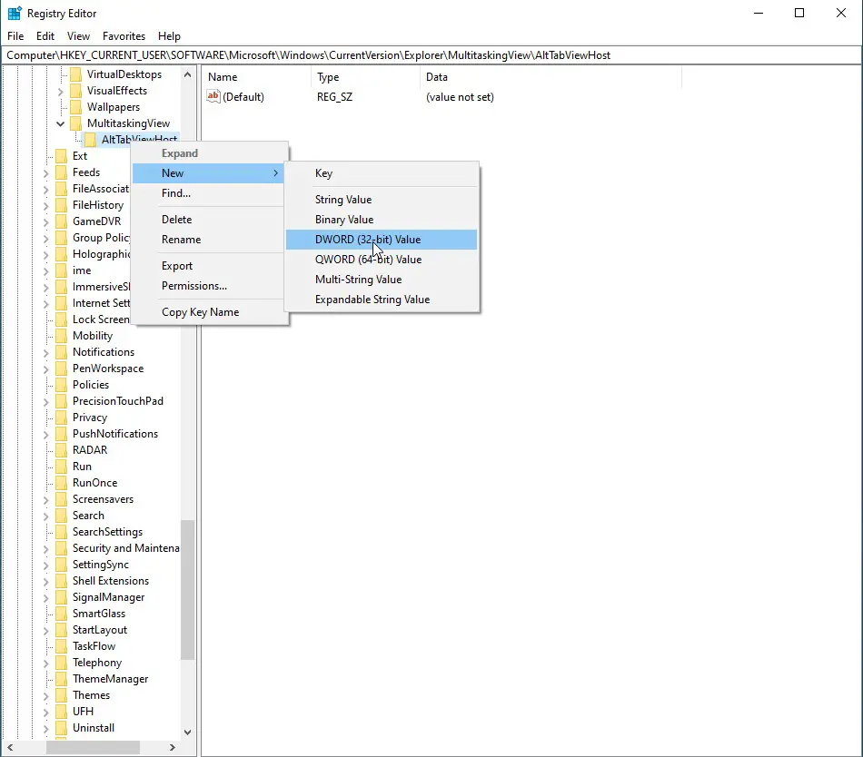
Task: Click the PenWorkspace folder icon
Action: [x=61, y=369]
